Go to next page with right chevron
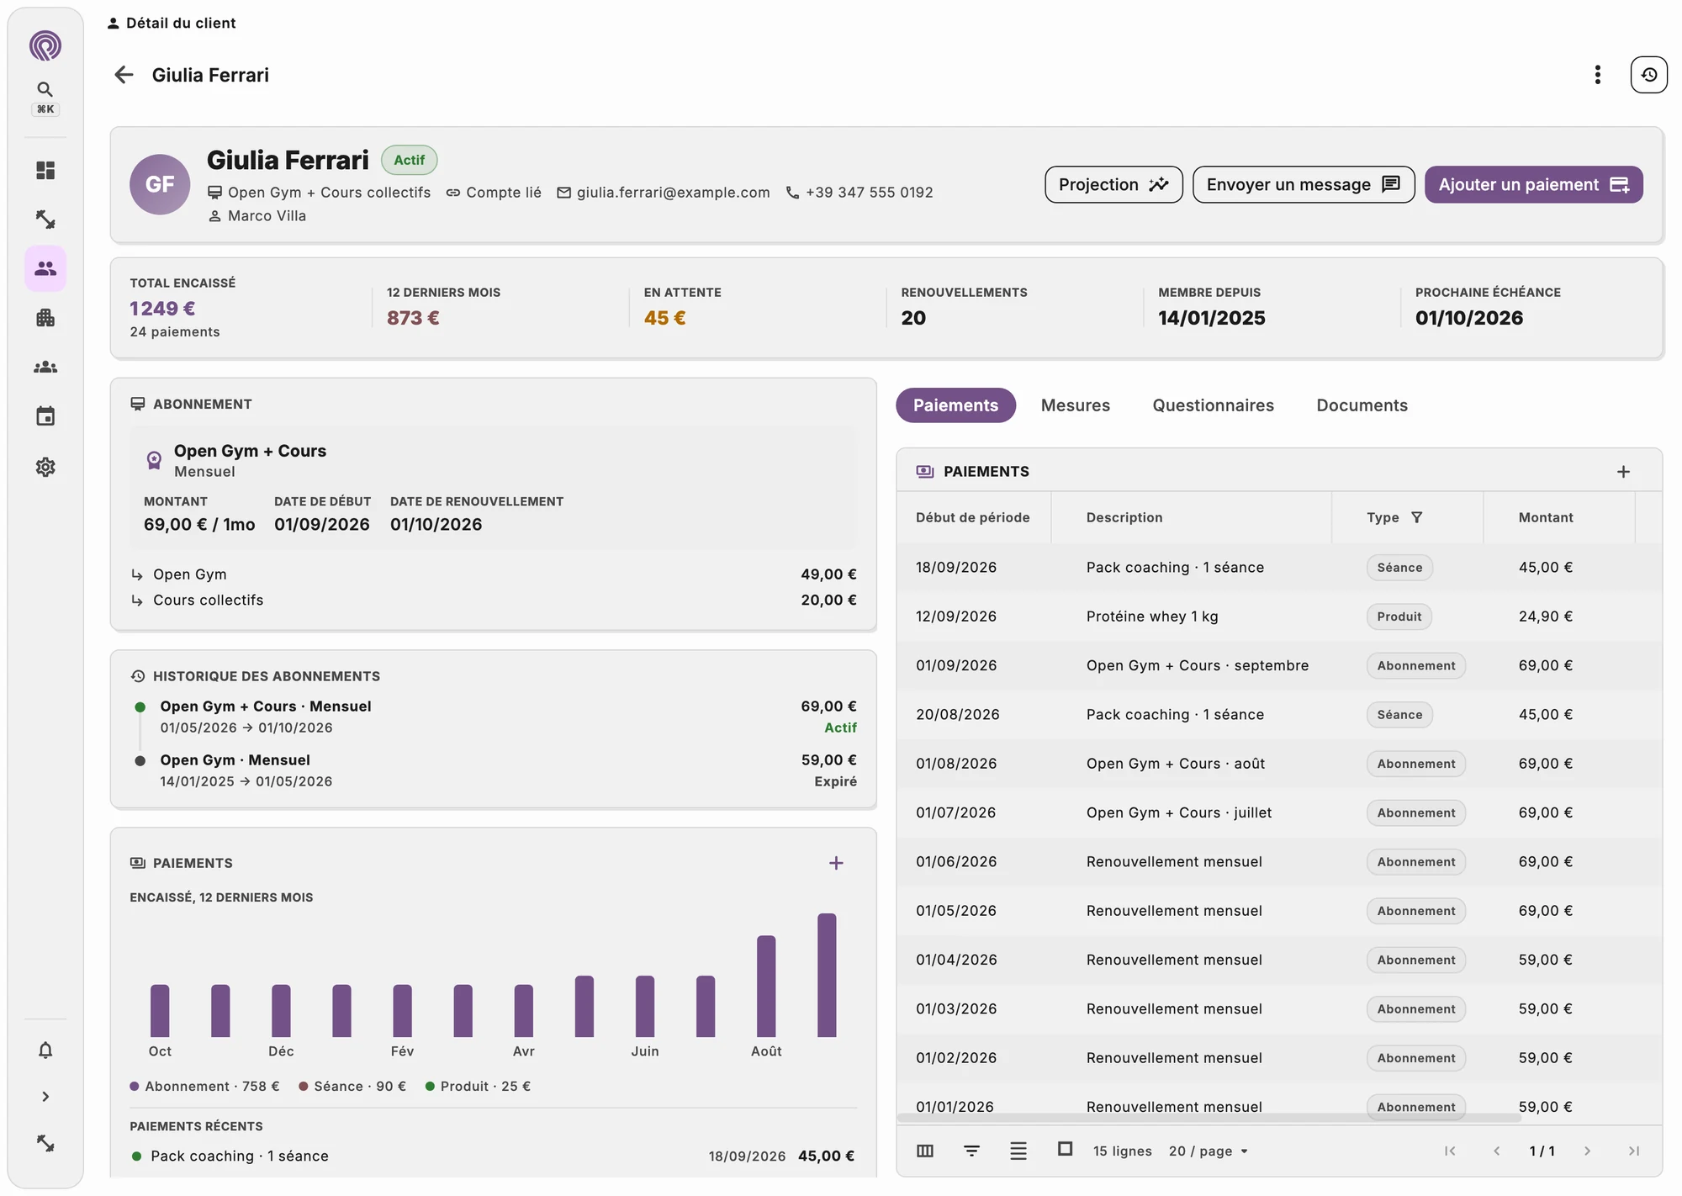 (1587, 1151)
